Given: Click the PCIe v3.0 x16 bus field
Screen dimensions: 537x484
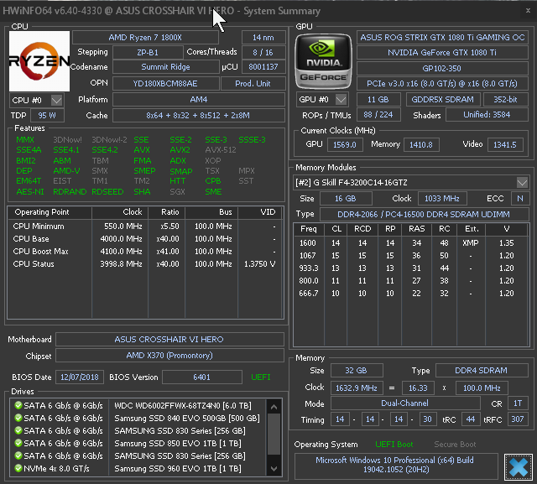Looking at the screenshot, I should (442, 84).
